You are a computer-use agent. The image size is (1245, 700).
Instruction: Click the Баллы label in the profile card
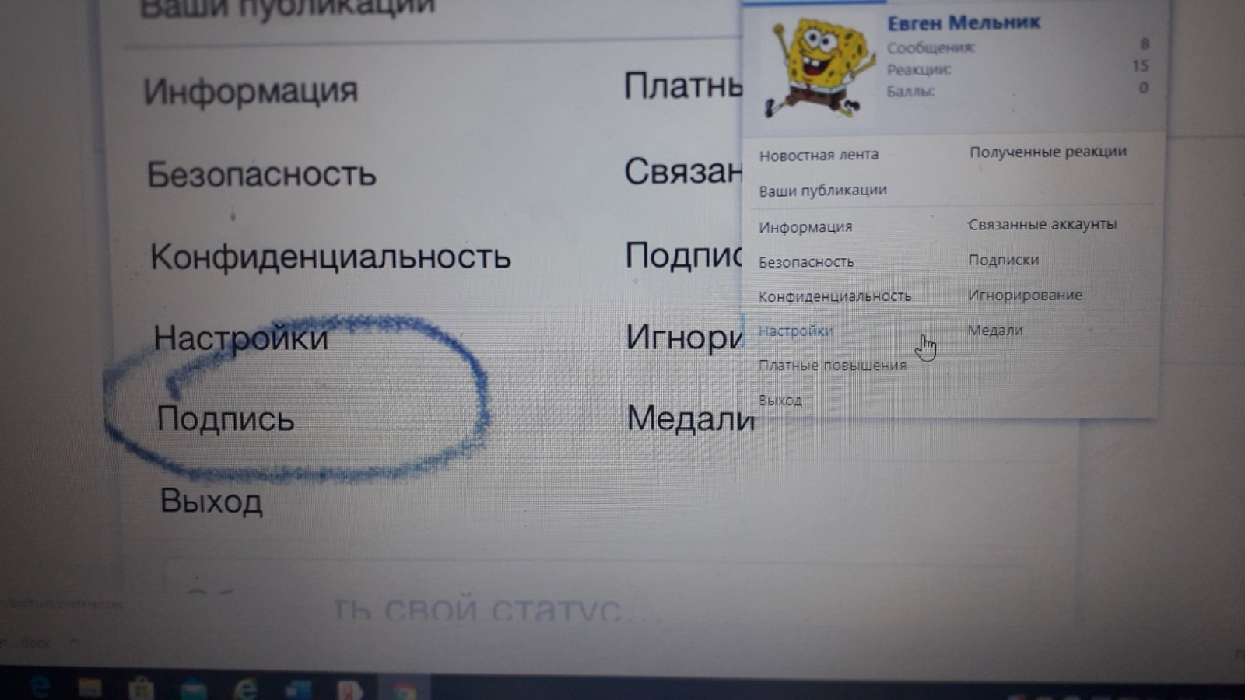(911, 91)
